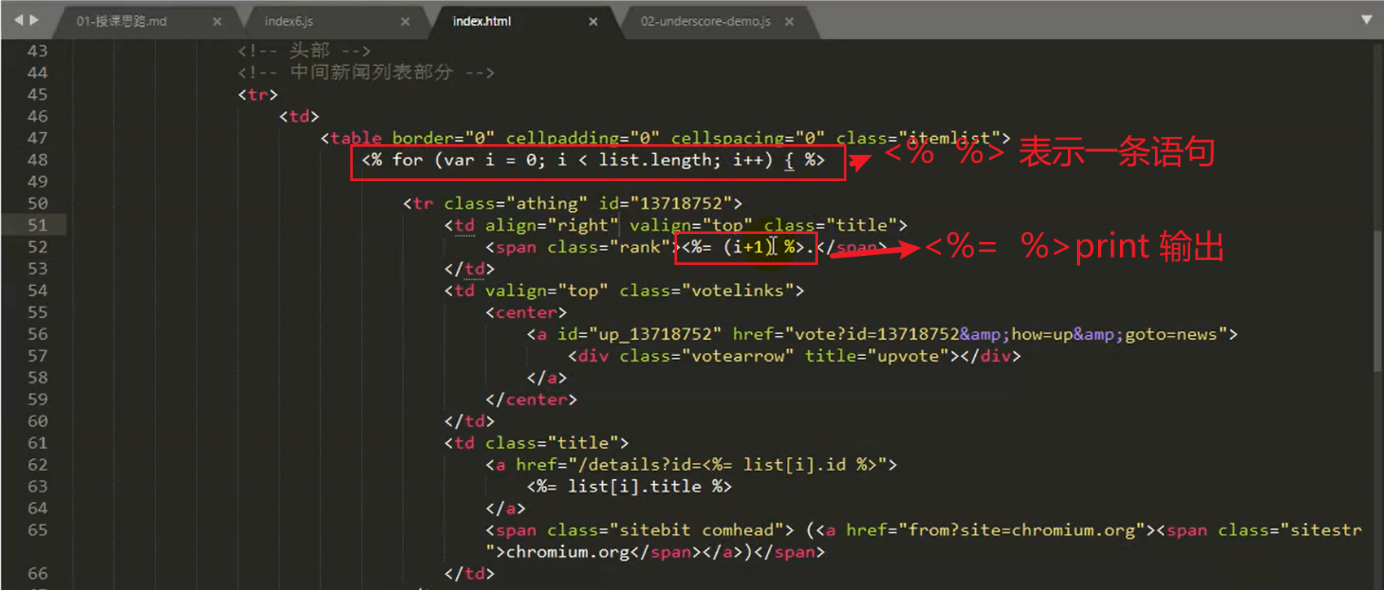1384x590 pixels.
Task: Click 'list[i].title' on line 63
Action: pos(635,487)
